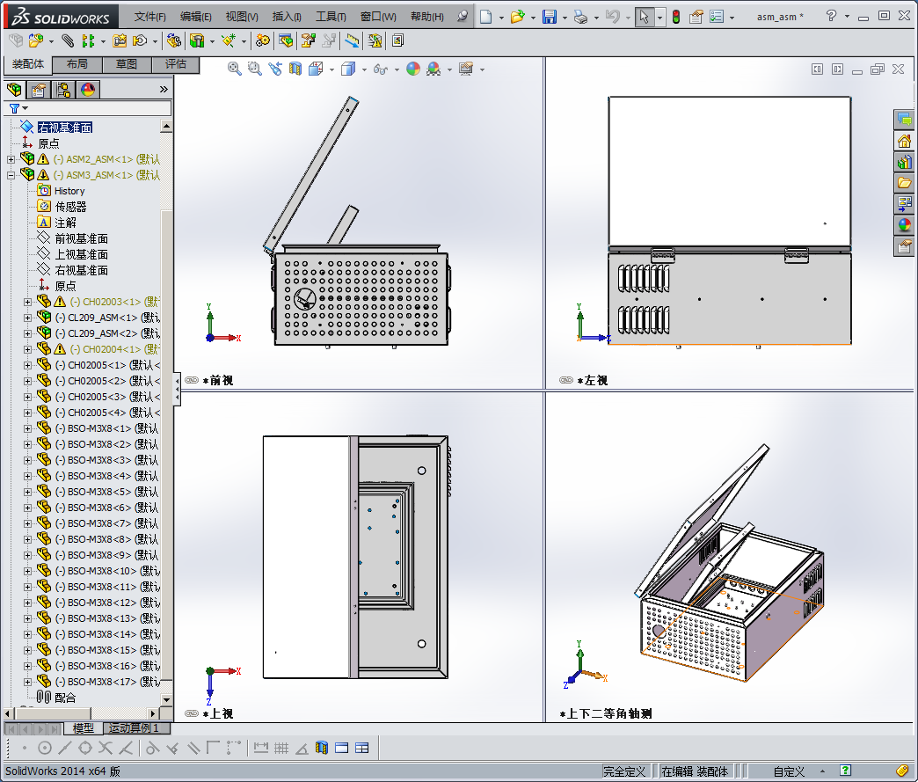Open the display style dropdown arrow

point(362,69)
